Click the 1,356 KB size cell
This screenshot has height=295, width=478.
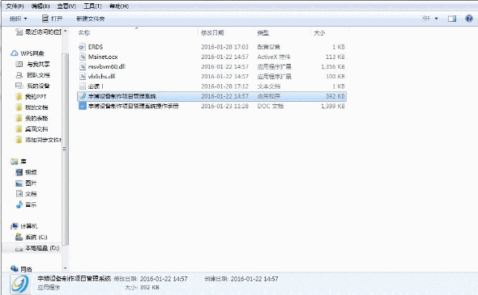coord(333,66)
